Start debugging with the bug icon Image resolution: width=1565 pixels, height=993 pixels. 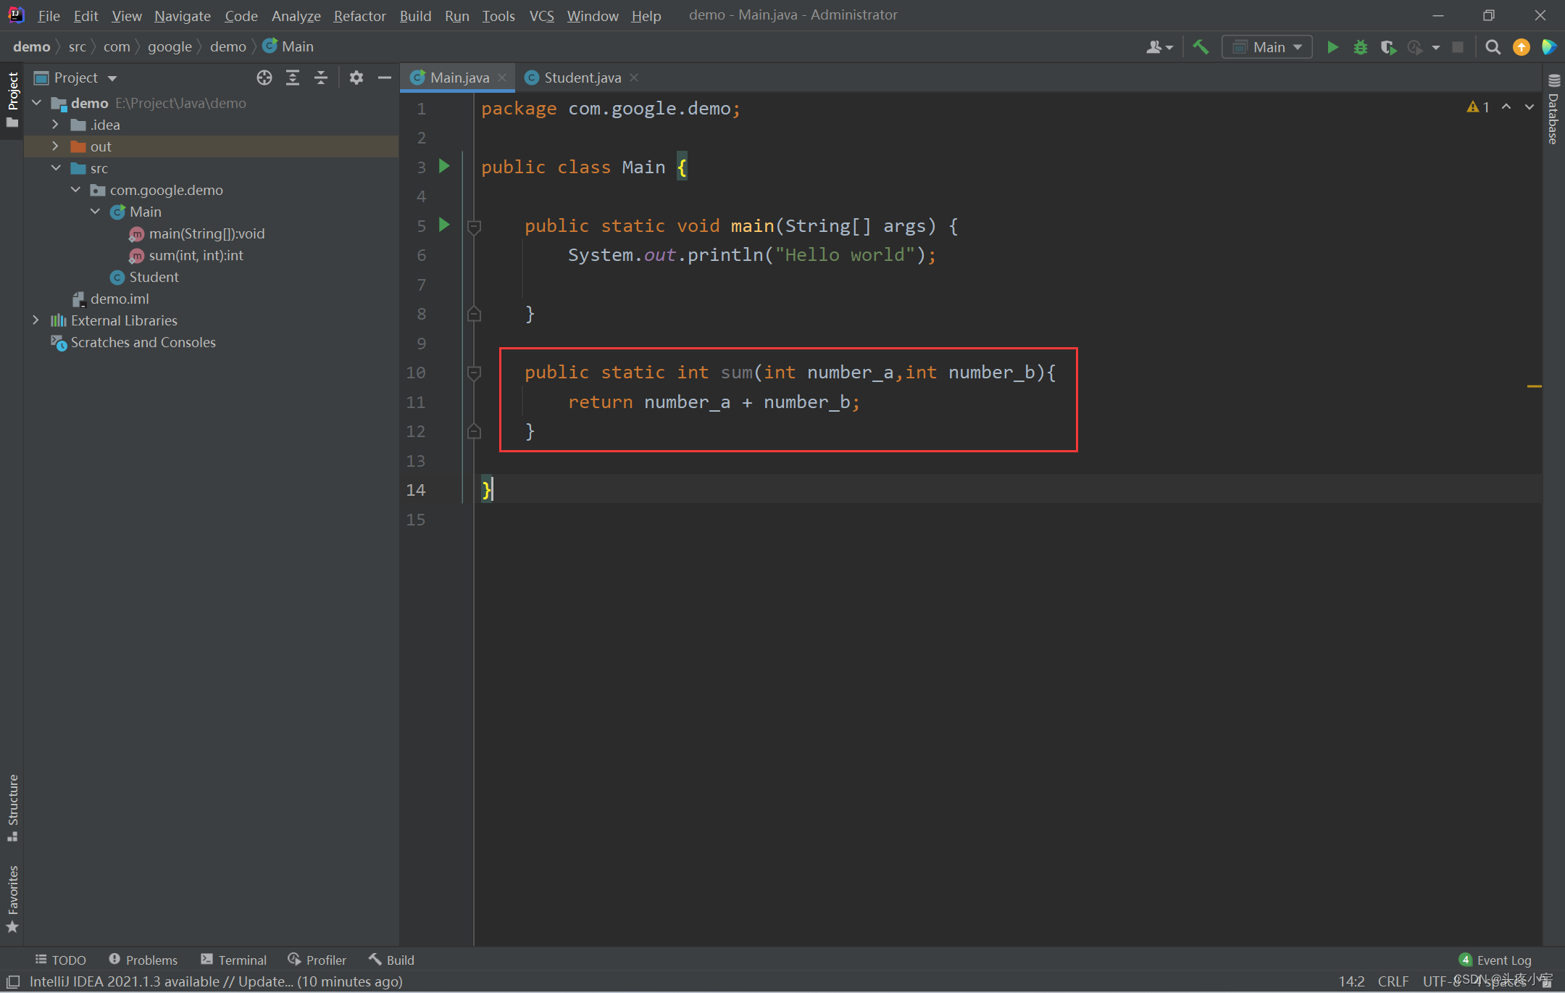[x=1360, y=47]
